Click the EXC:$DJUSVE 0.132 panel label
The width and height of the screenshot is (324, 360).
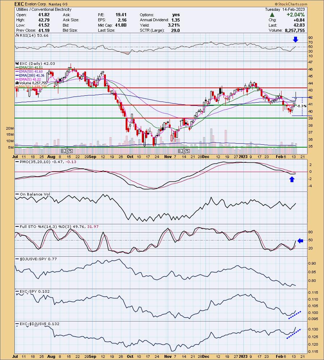point(40,324)
